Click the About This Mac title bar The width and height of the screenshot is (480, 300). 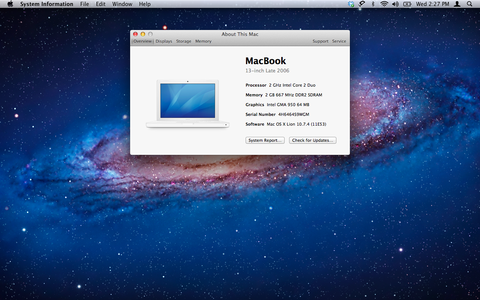pyautogui.click(x=240, y=34)
